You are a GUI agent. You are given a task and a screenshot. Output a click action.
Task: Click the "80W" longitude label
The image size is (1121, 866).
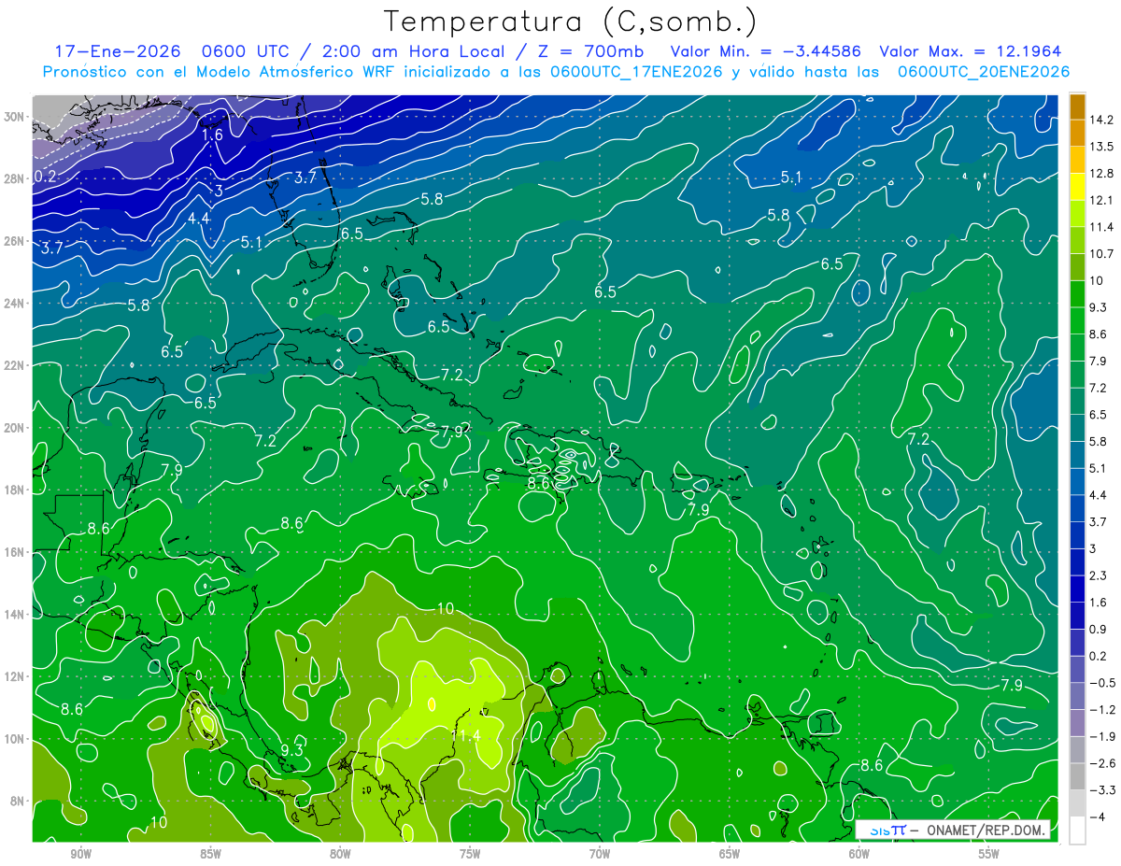coord(339,855)
